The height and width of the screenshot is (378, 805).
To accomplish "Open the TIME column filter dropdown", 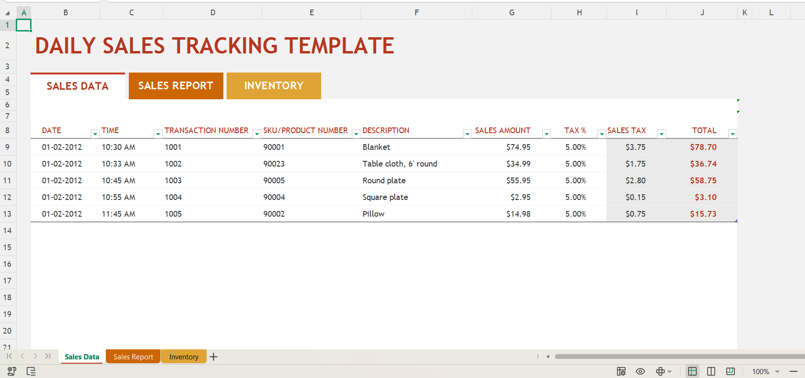I will click(158, 134).
